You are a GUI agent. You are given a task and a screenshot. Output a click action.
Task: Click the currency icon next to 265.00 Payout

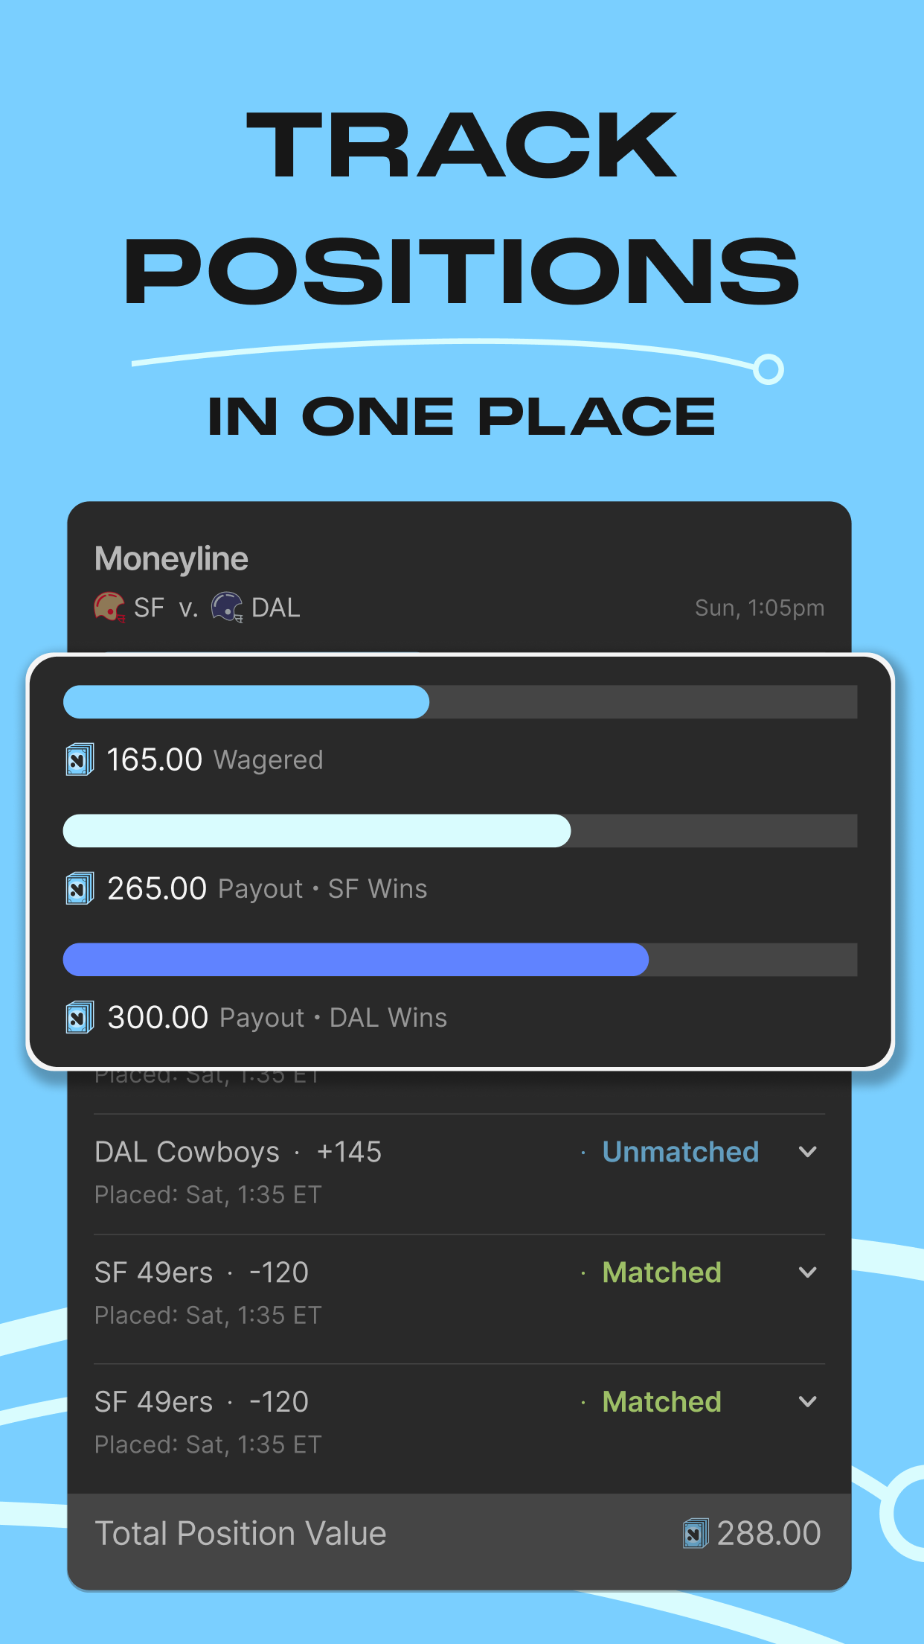pyautogui.click(x=79, y=888)
